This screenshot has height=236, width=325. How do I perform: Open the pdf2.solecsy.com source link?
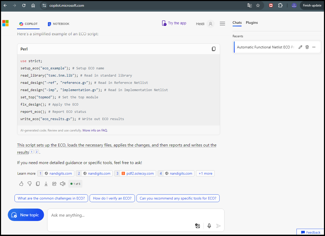135,173
